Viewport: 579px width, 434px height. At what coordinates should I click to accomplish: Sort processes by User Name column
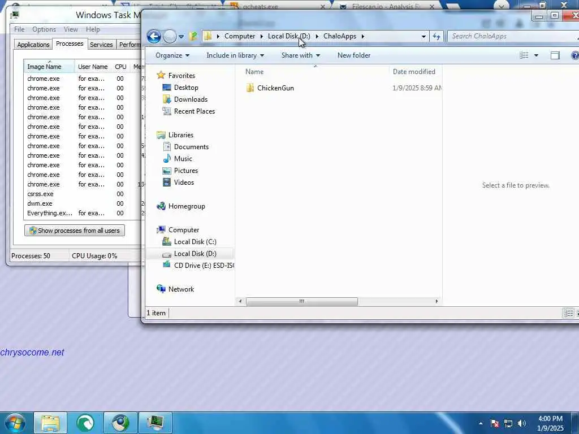point(93,67)
